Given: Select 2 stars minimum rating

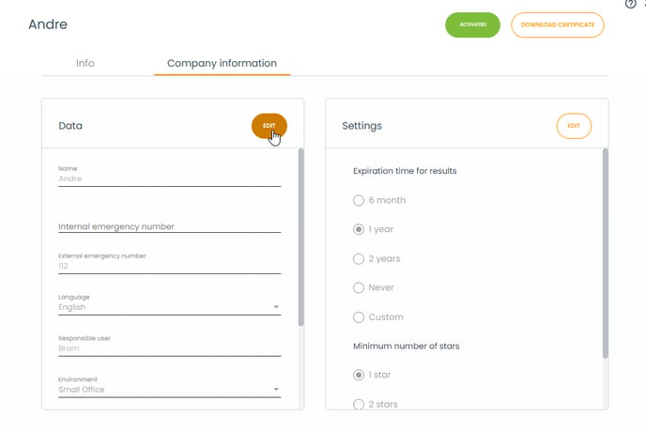Looking at the screenshot, I should 358,404.
